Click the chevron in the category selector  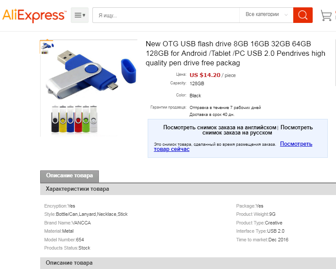(286, 15)
